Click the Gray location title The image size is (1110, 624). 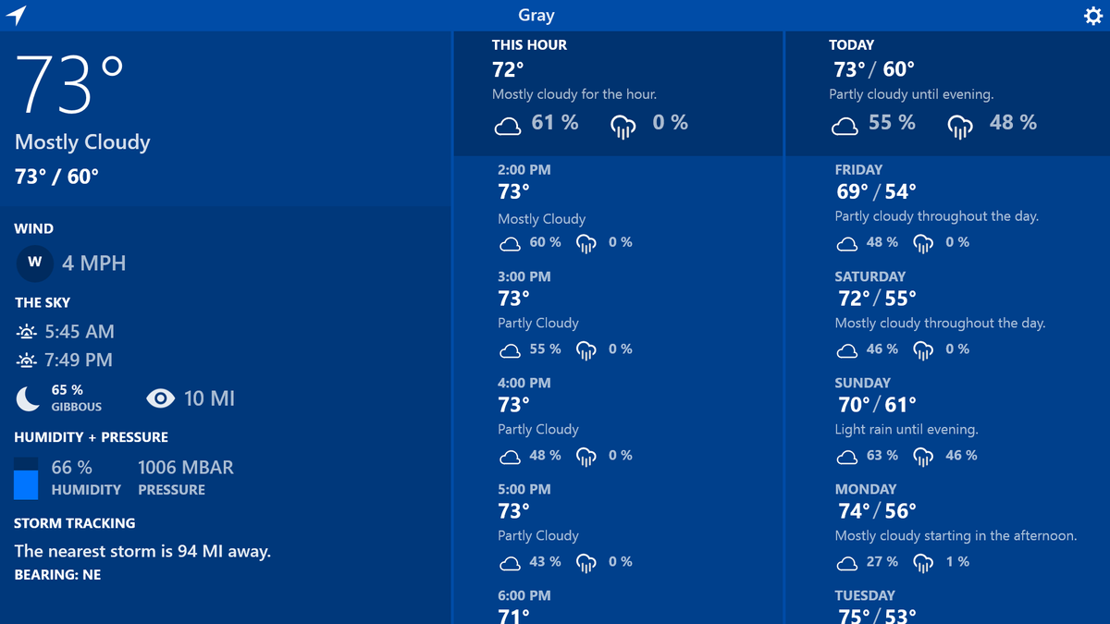(x=536, y=15)
